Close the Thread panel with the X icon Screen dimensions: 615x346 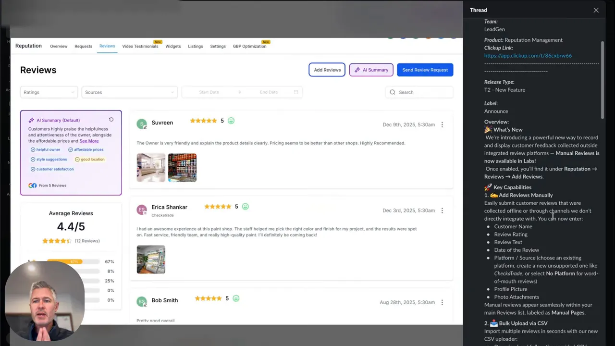596,10
